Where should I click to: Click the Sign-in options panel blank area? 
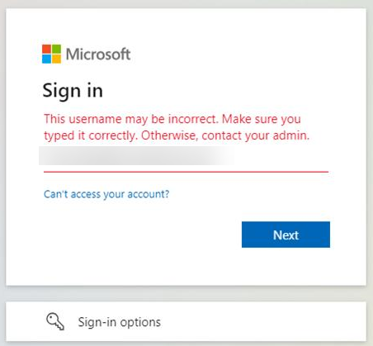coord(262,321)
